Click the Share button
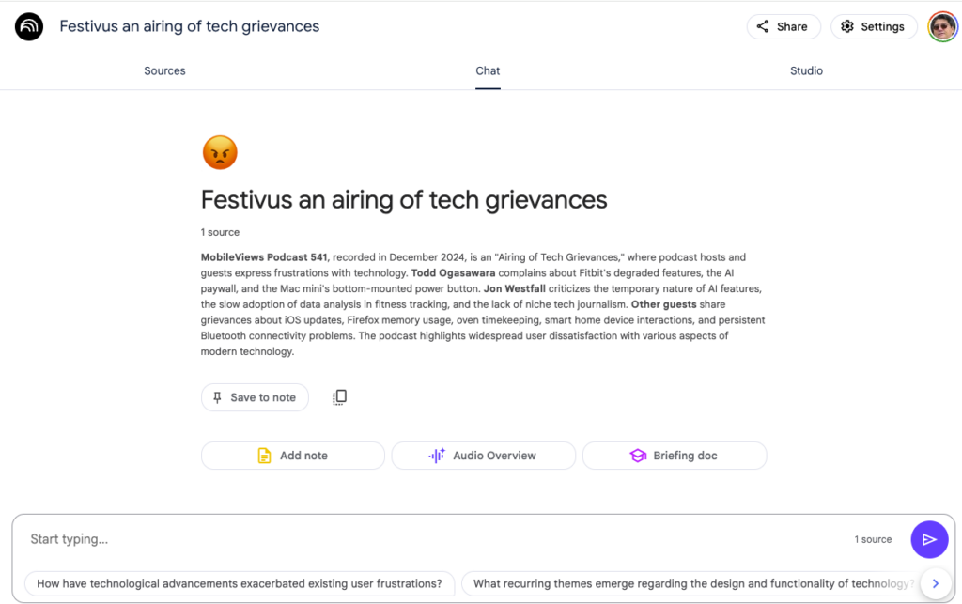 [x=783, y=26]
